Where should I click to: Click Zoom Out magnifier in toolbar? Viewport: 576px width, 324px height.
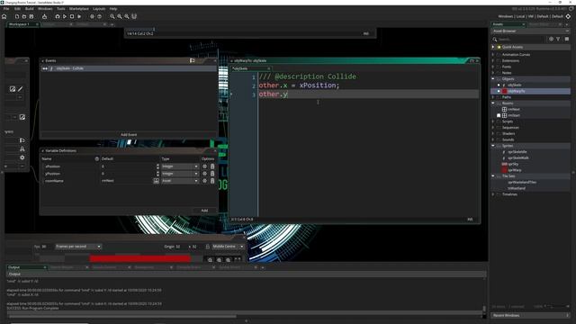112,16
